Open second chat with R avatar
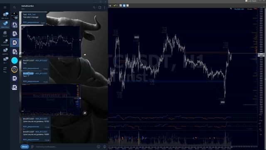This screenshot has height=150, width=266. (15, 25)
